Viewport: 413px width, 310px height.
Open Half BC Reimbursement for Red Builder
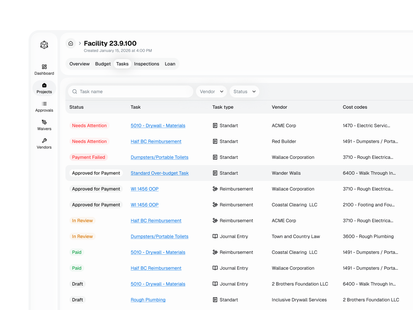156,142
